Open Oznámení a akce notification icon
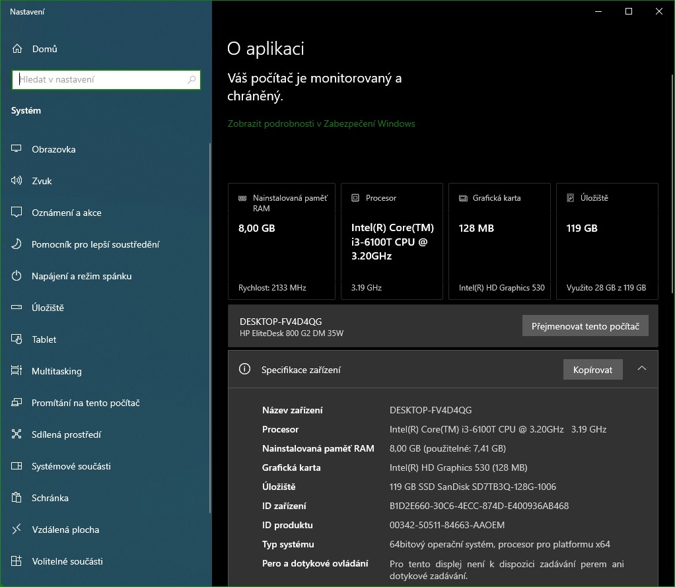The image size is (675, 587). click(17, 213)
